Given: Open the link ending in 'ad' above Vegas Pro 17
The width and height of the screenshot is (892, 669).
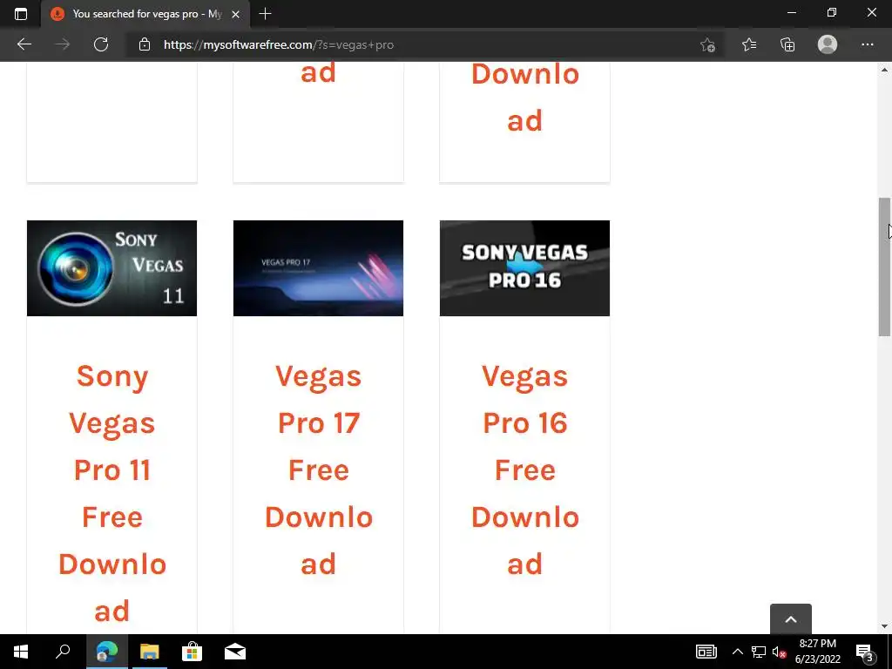Looking at the screenshot, I should pyautogui.click(x=318, y=73).
